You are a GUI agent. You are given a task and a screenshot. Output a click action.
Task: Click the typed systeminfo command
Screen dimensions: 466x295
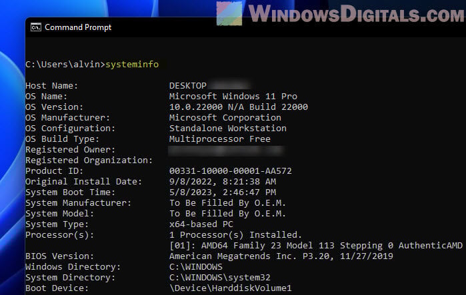[132, 65]
